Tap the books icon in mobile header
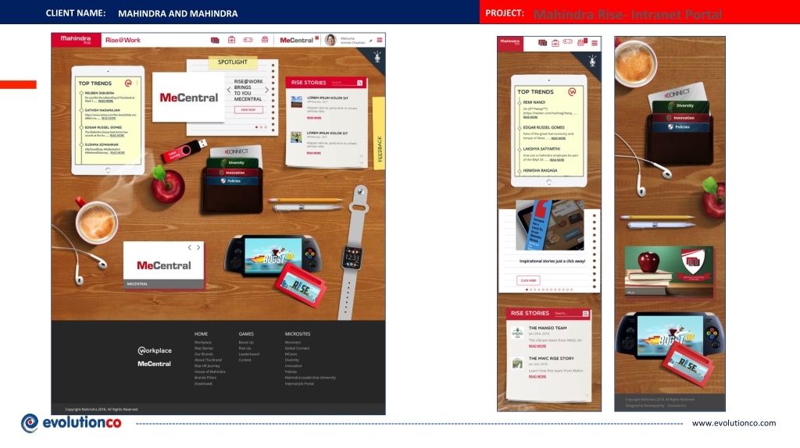Screen dimensions: 800x448 coord(542,44)
